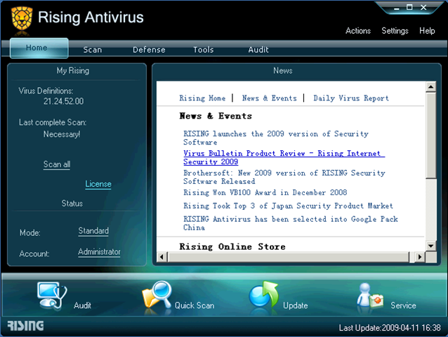Switch to the Defense tab
Viewport: 448px width, 337px height.
coord(149,50)
